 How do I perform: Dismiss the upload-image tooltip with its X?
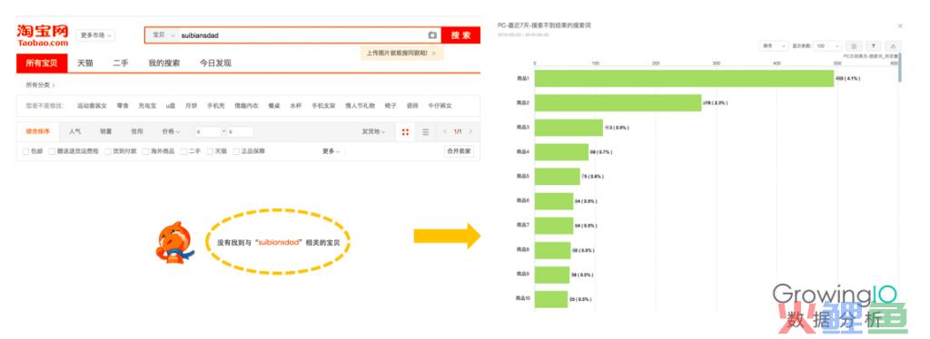pyautogui.click(x=433, y=53)
